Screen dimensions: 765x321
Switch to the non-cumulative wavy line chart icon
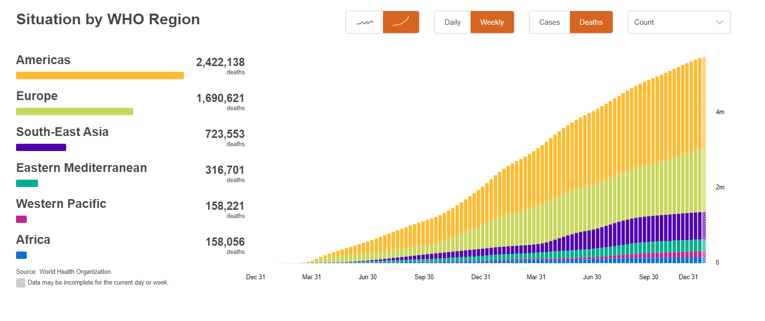click(364, 22)
